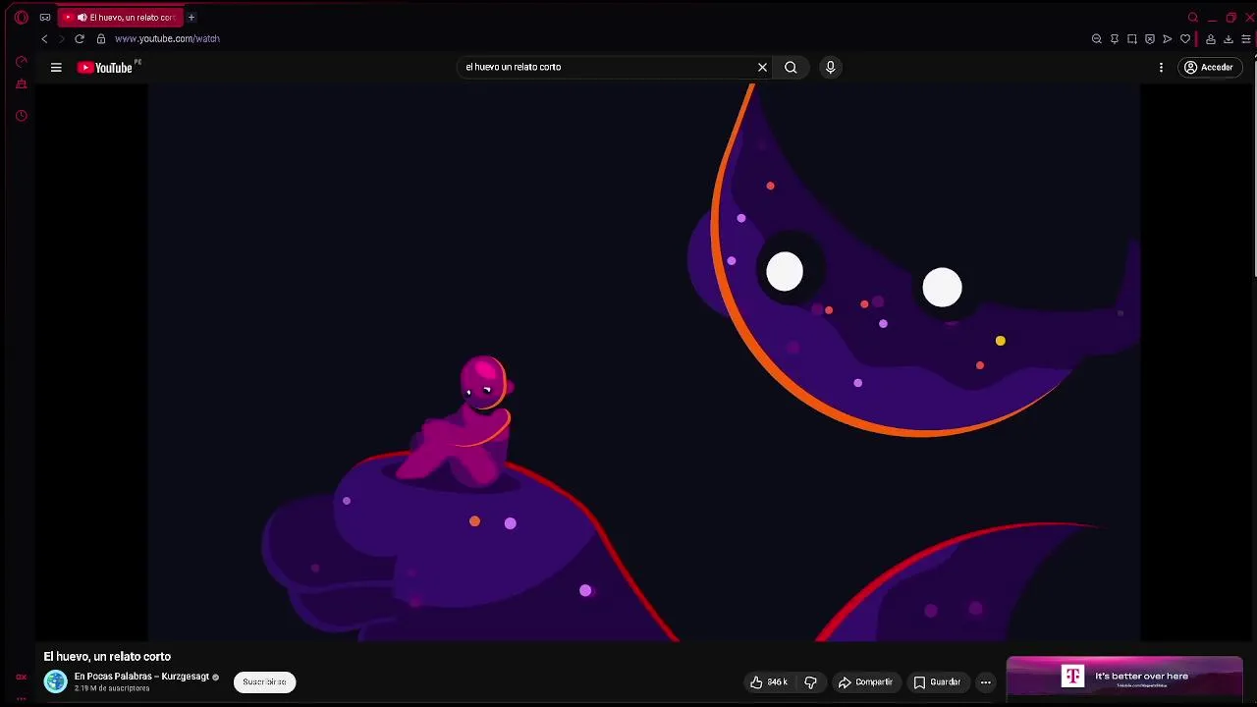Toggle ad blocker shield icon
This screenshot has width=1257, height=707.
click(1150, 39)
